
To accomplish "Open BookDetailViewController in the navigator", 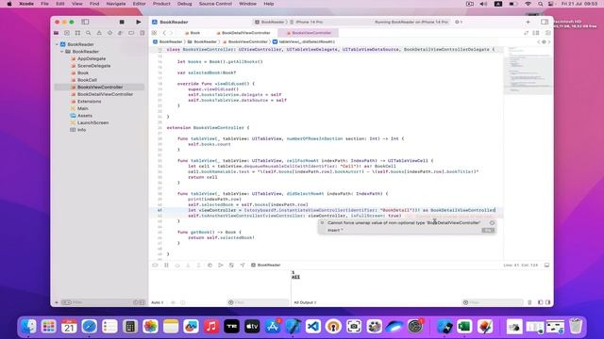I will pos(105,94).
